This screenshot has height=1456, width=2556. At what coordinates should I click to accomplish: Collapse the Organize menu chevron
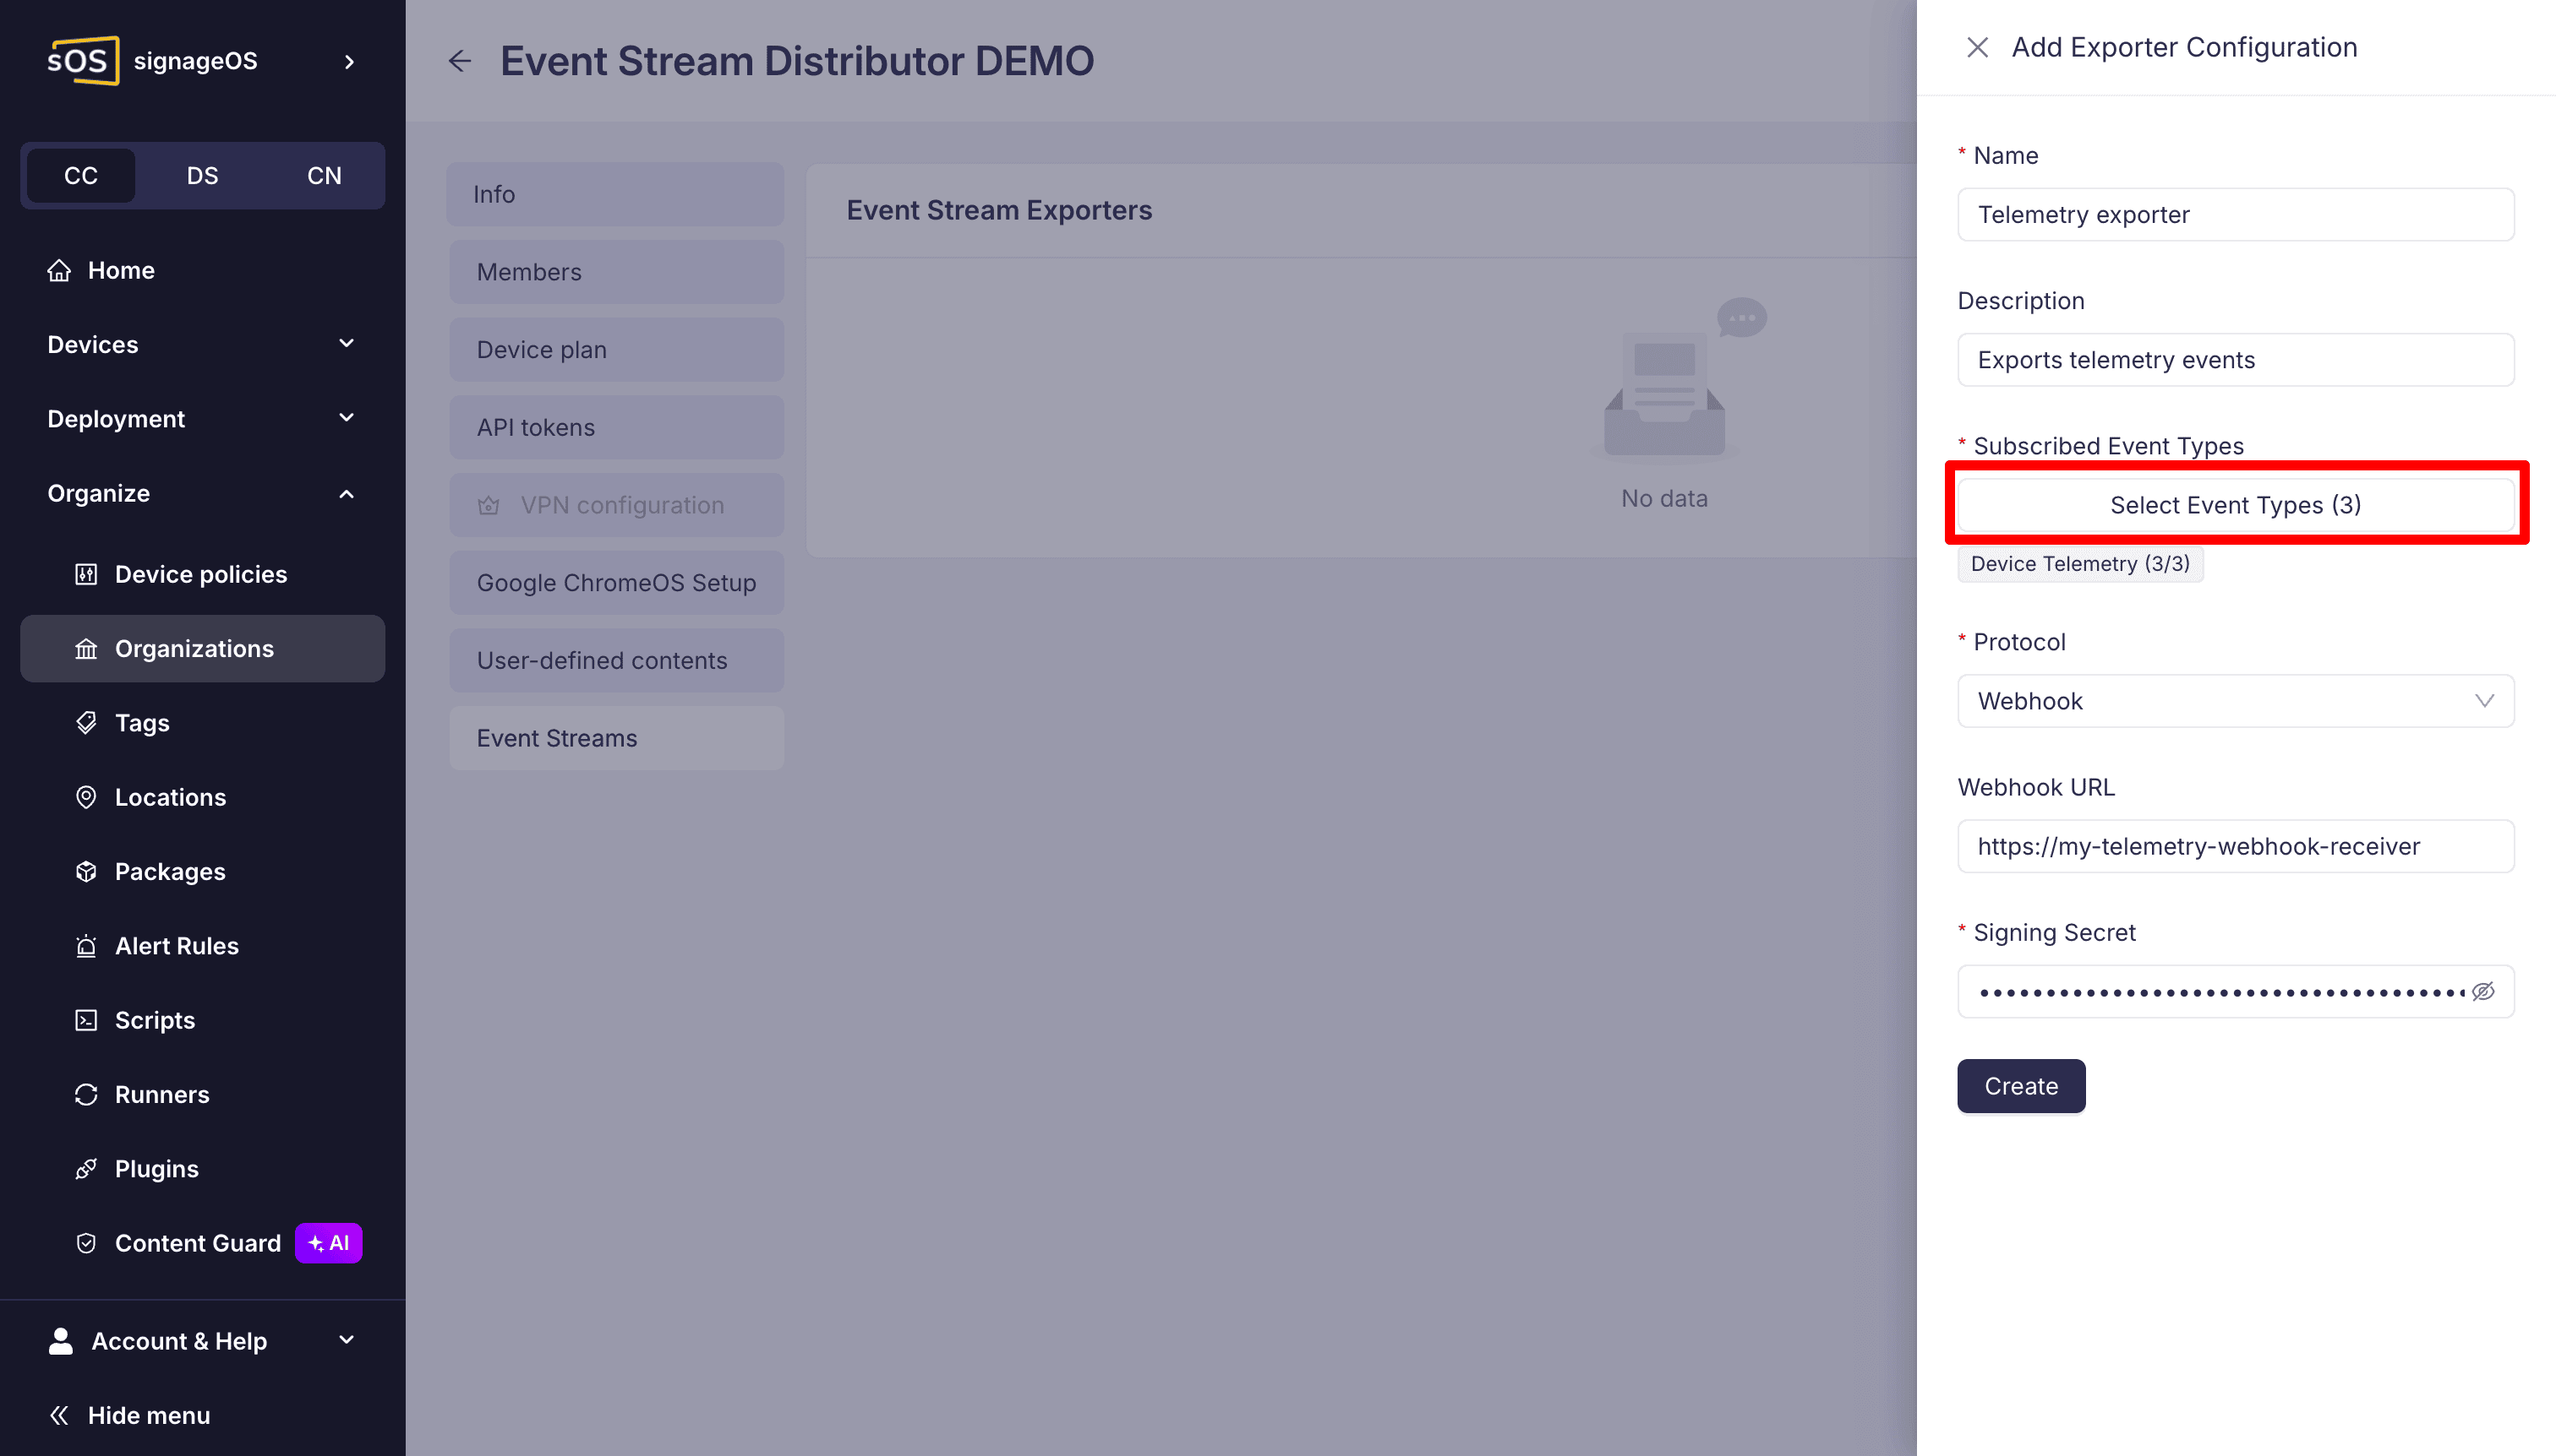[x=347, y=493]
